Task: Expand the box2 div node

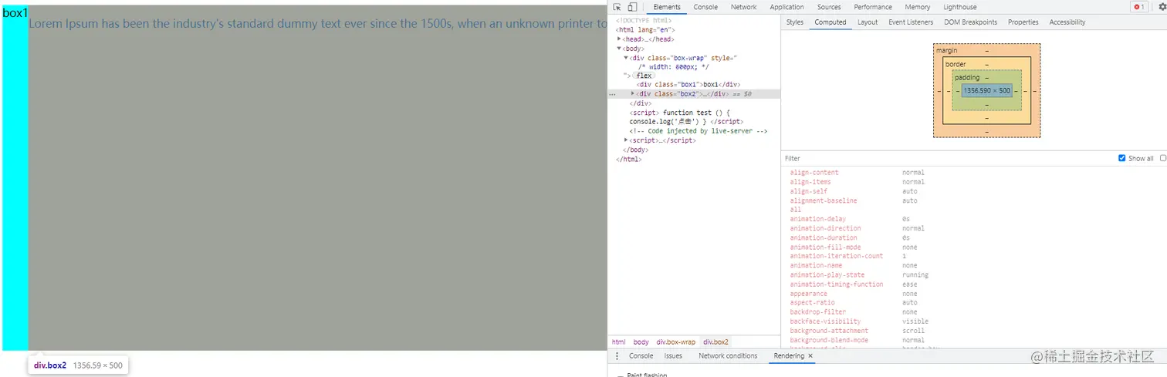Action: tap(633, 94)
